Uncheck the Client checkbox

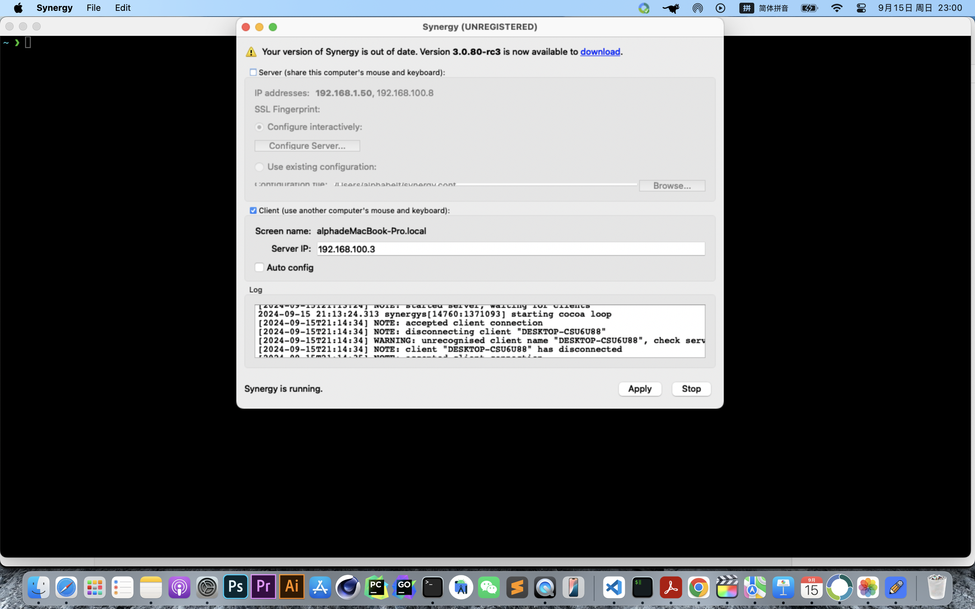tap(253, 210)
